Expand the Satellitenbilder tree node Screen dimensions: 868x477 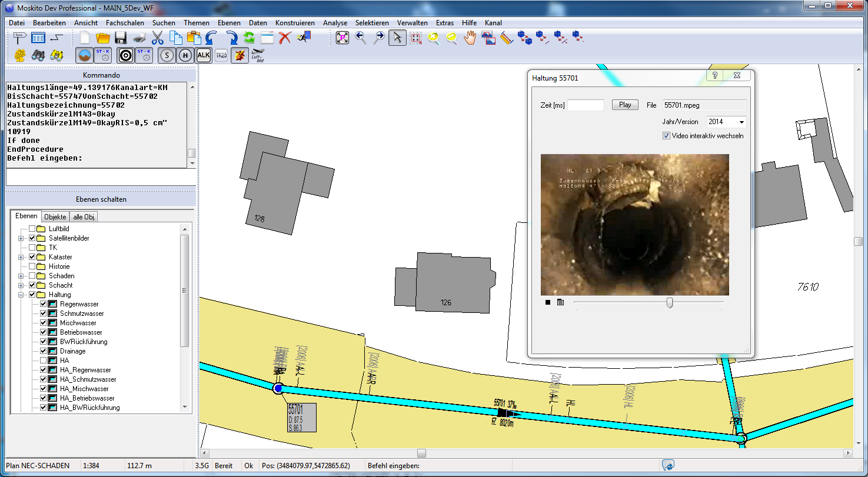(x=21, y=238)
